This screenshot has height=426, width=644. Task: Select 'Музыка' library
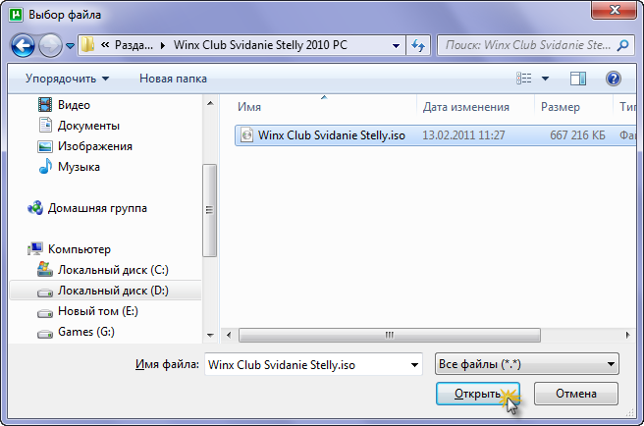point(79,167)
